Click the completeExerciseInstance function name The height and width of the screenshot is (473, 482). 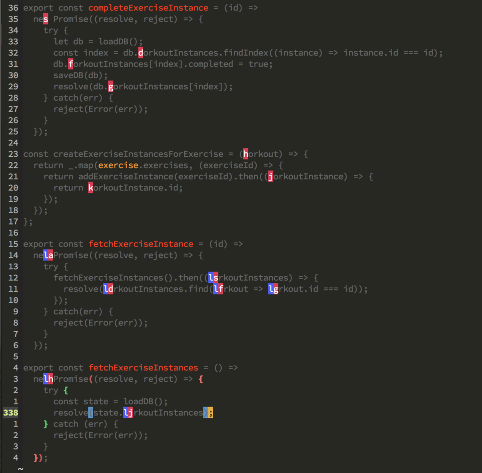[148, 8]
